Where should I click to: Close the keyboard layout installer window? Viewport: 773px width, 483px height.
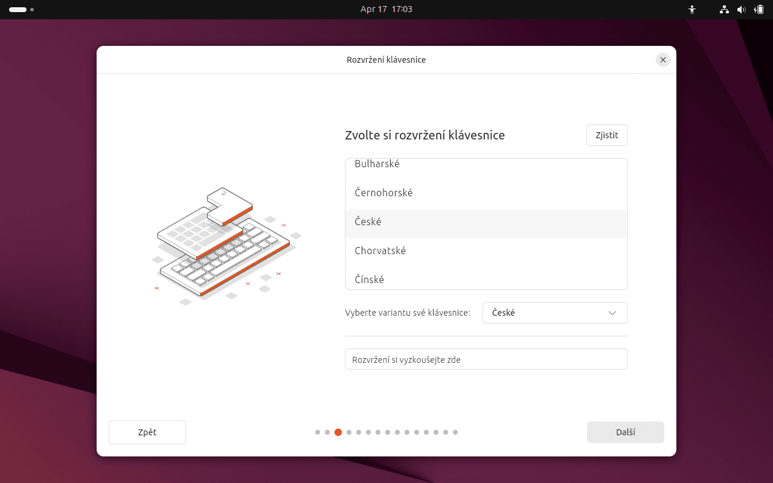(x=663, y=60)
